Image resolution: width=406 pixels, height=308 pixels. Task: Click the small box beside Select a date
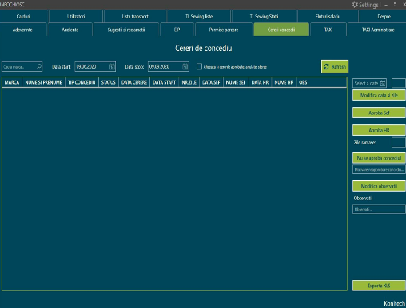(x=399, y=83)
